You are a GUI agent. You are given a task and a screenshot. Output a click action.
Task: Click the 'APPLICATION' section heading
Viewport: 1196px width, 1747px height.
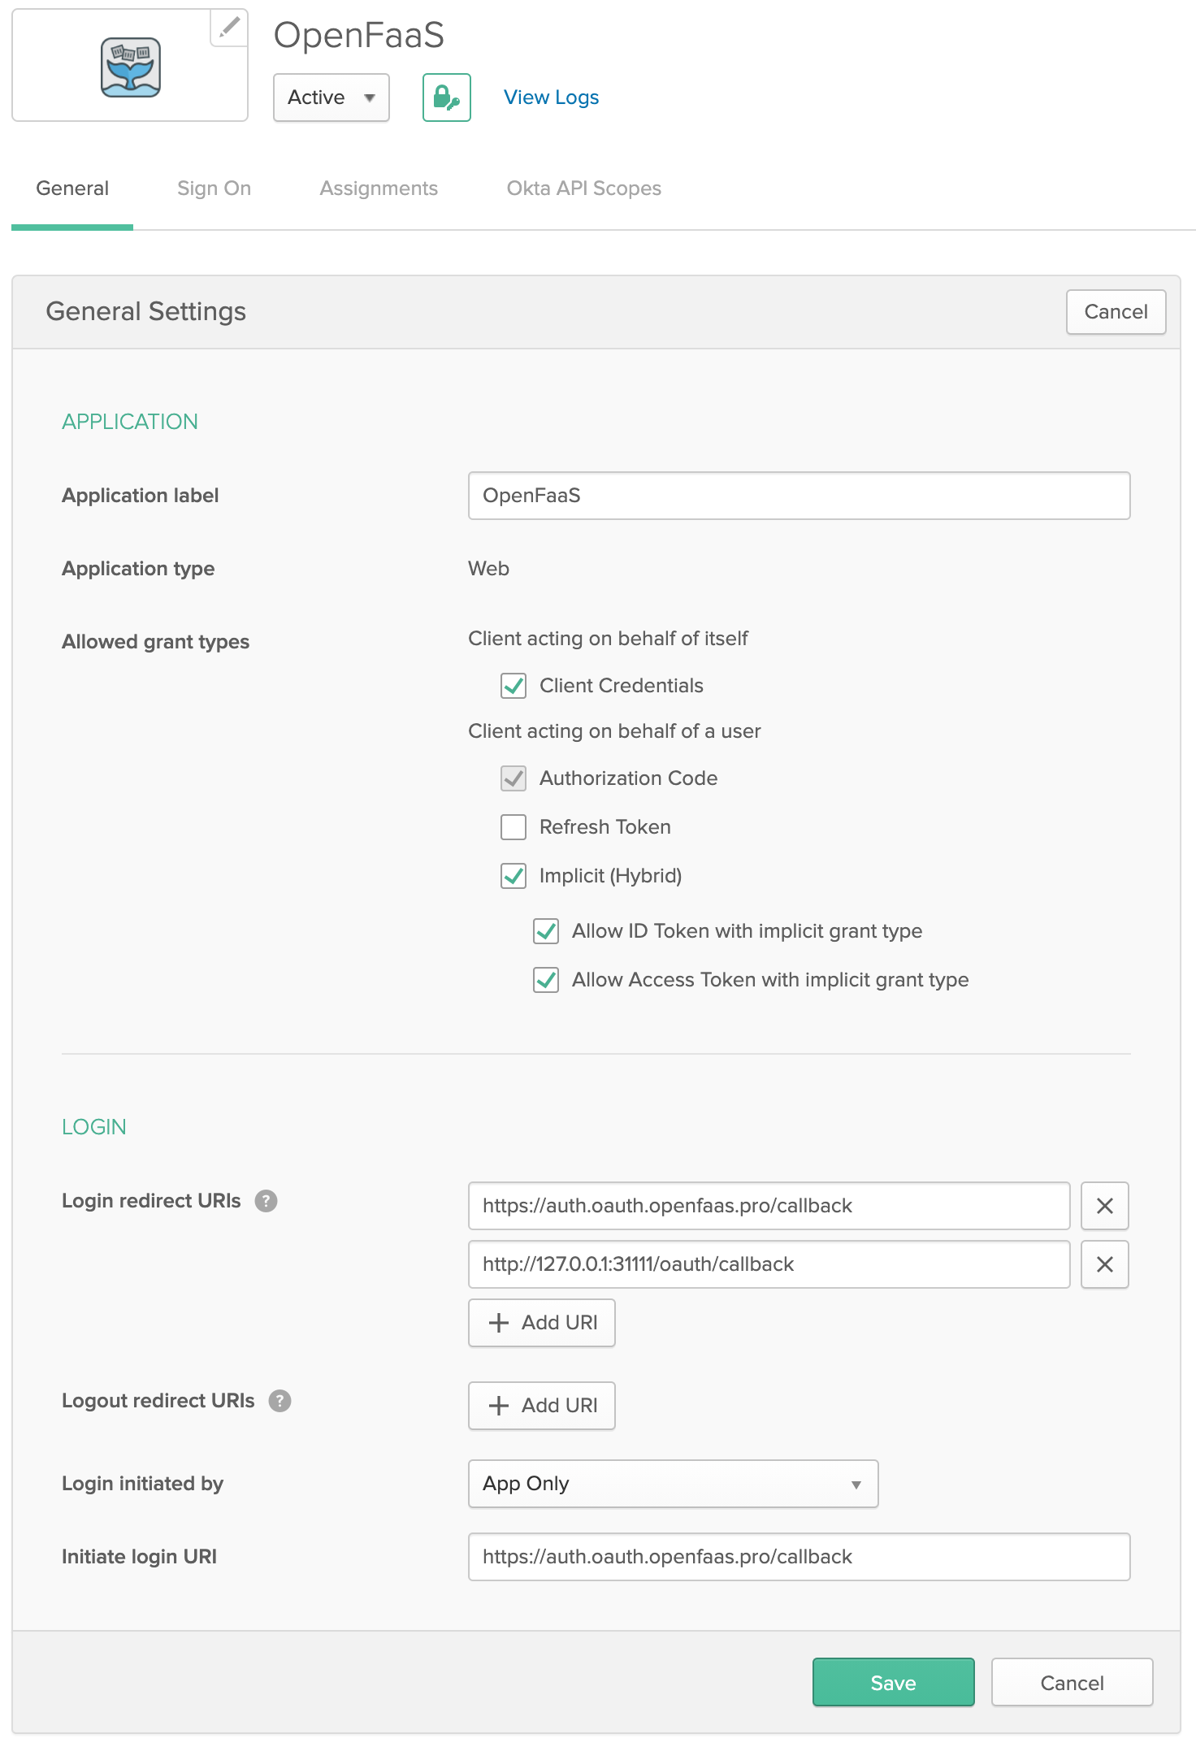pyautogui.click(x=130, y=422)
